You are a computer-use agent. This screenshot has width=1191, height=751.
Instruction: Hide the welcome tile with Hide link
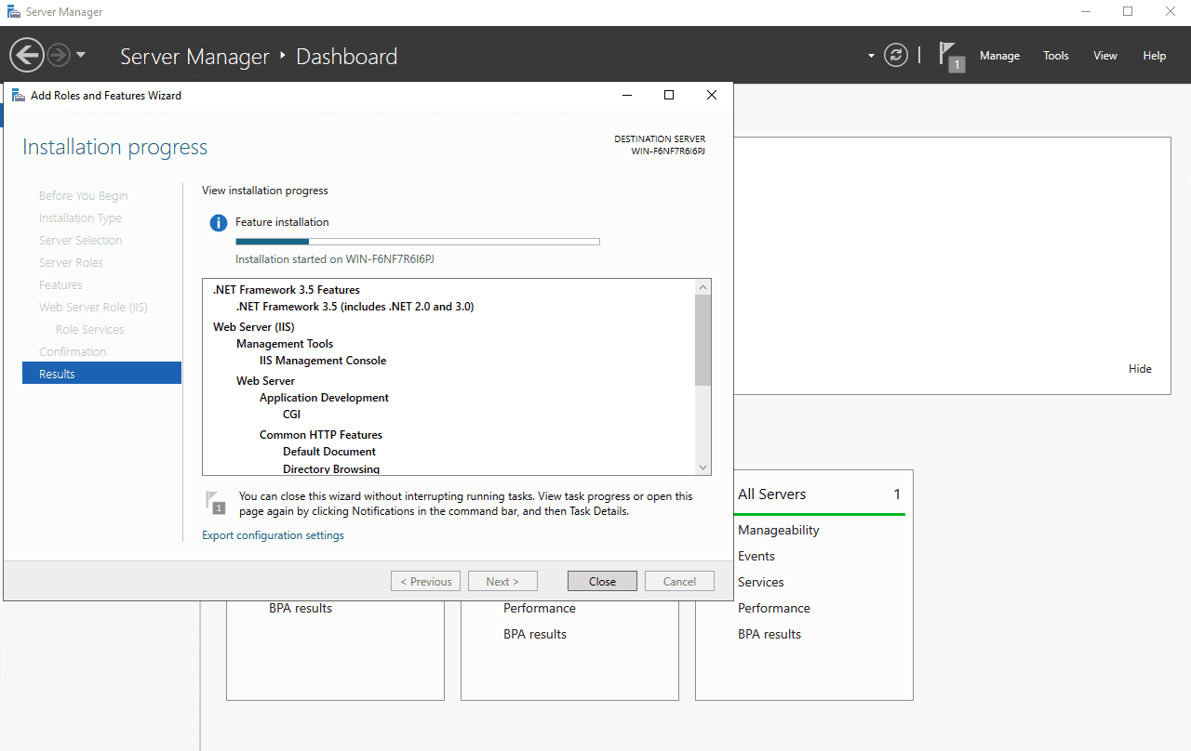click(1140, 369)
